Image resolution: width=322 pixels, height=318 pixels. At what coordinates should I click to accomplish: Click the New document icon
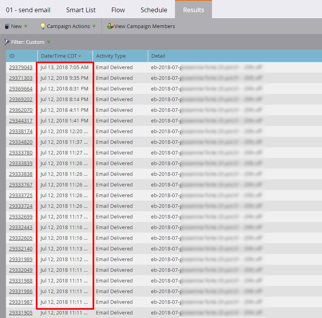7,26
